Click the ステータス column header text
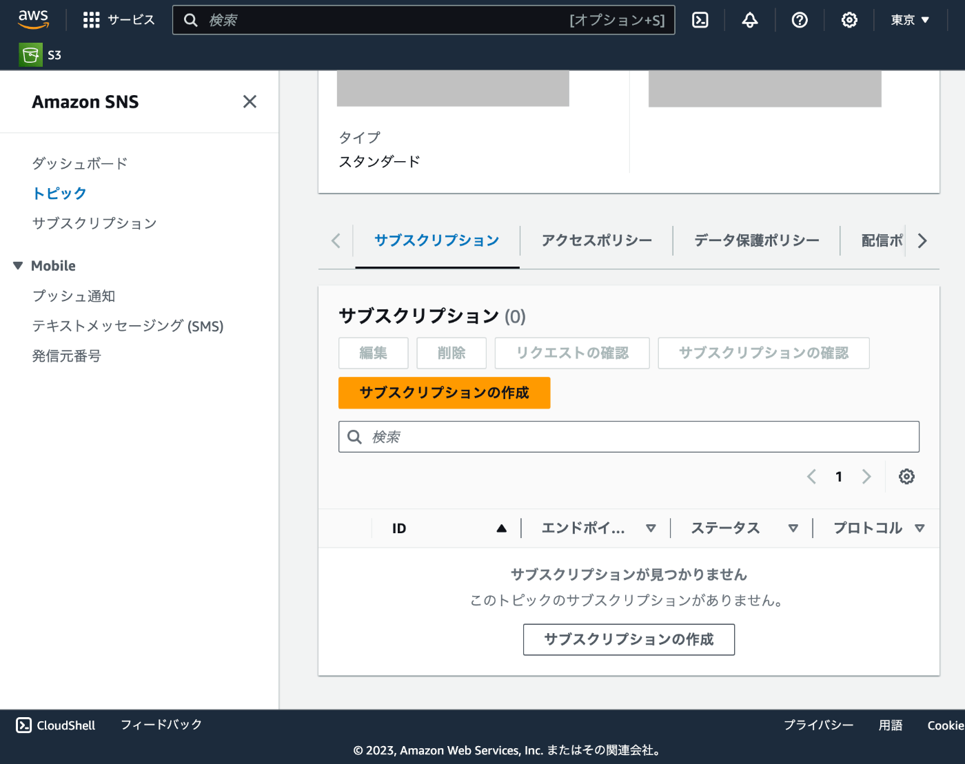This screenshot has height=764, width=965. [x=725, y=528]
